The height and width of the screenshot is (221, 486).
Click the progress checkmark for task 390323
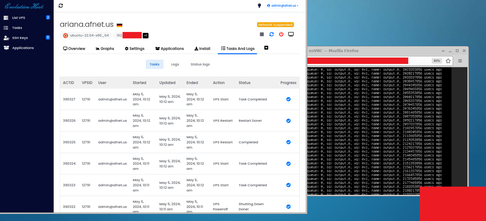[288, 185]
